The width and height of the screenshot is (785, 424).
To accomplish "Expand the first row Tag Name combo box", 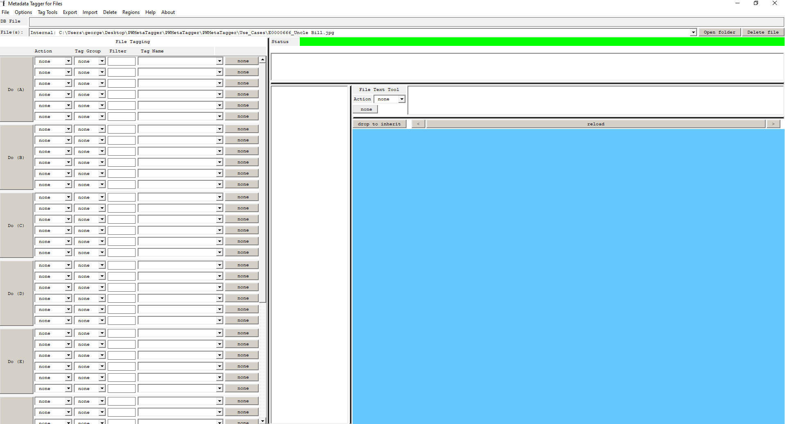I will [219, 61].
